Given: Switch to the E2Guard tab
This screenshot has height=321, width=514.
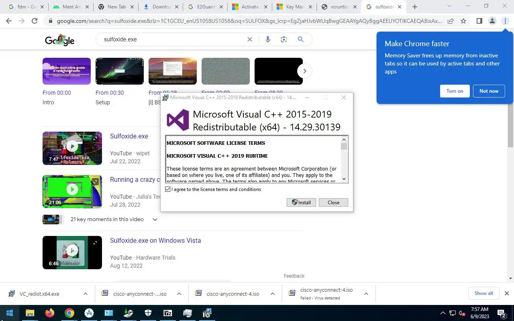Looking at the screenshot, I should (x=206, y=7).
